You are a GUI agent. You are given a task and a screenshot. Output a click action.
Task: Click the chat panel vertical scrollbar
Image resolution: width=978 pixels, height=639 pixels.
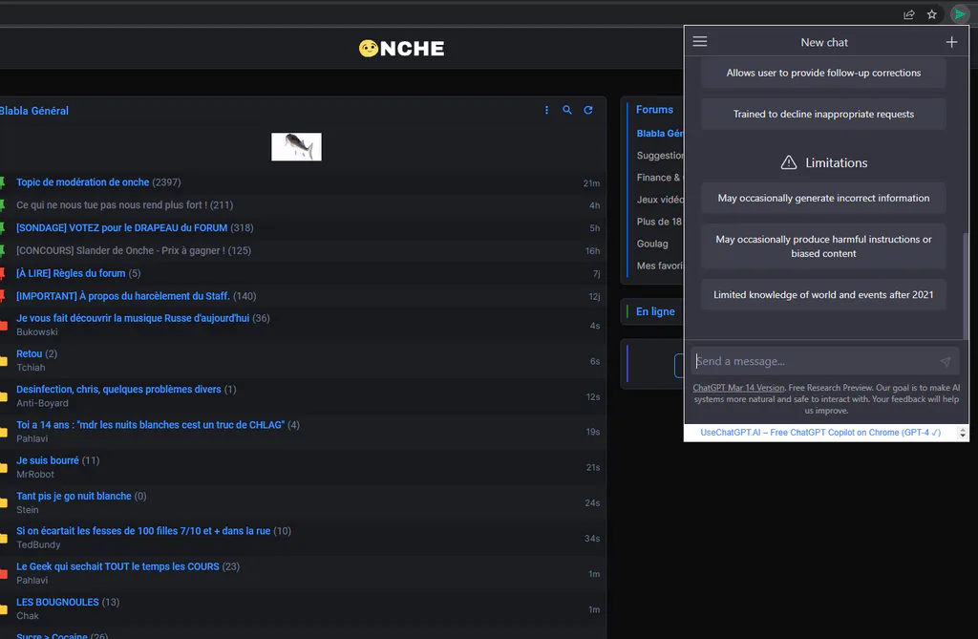(966, 286)
